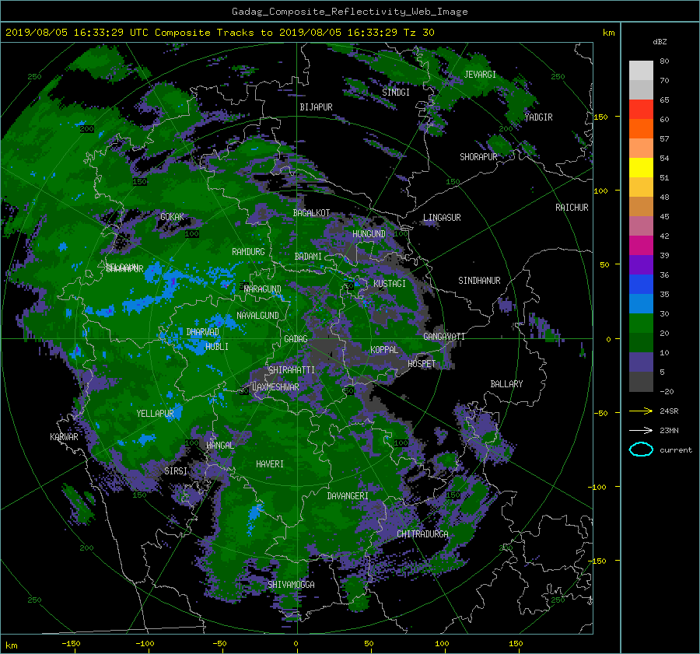
Task: Select the light green 30 dBZ swatch
Action: pos(641,324)
